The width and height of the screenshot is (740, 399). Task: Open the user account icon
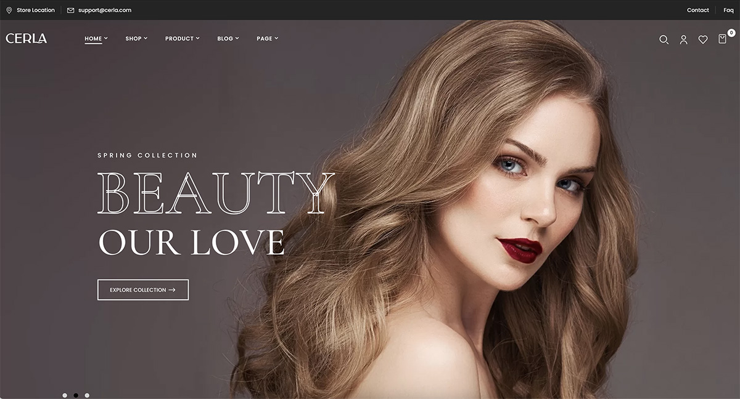(x=683, y=39)
